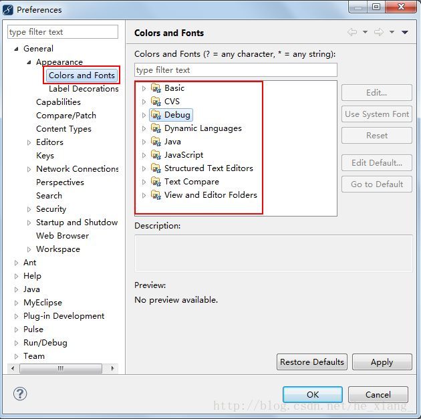The width and height of the screenshot is (421, 419).
Task: Expand the Java colors category
Action: (x=144, y=142)
